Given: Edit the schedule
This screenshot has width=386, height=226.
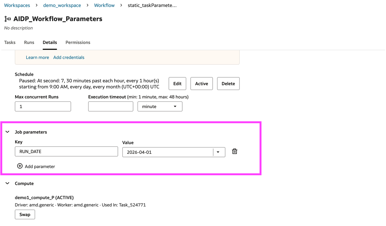Looking at the screenshot, I should click(177, 84).
